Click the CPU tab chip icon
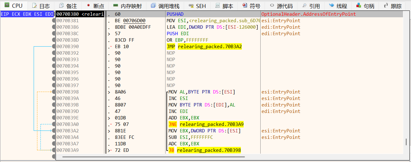The height and width of the screenshot is (162, 411). tap(7, 6)
